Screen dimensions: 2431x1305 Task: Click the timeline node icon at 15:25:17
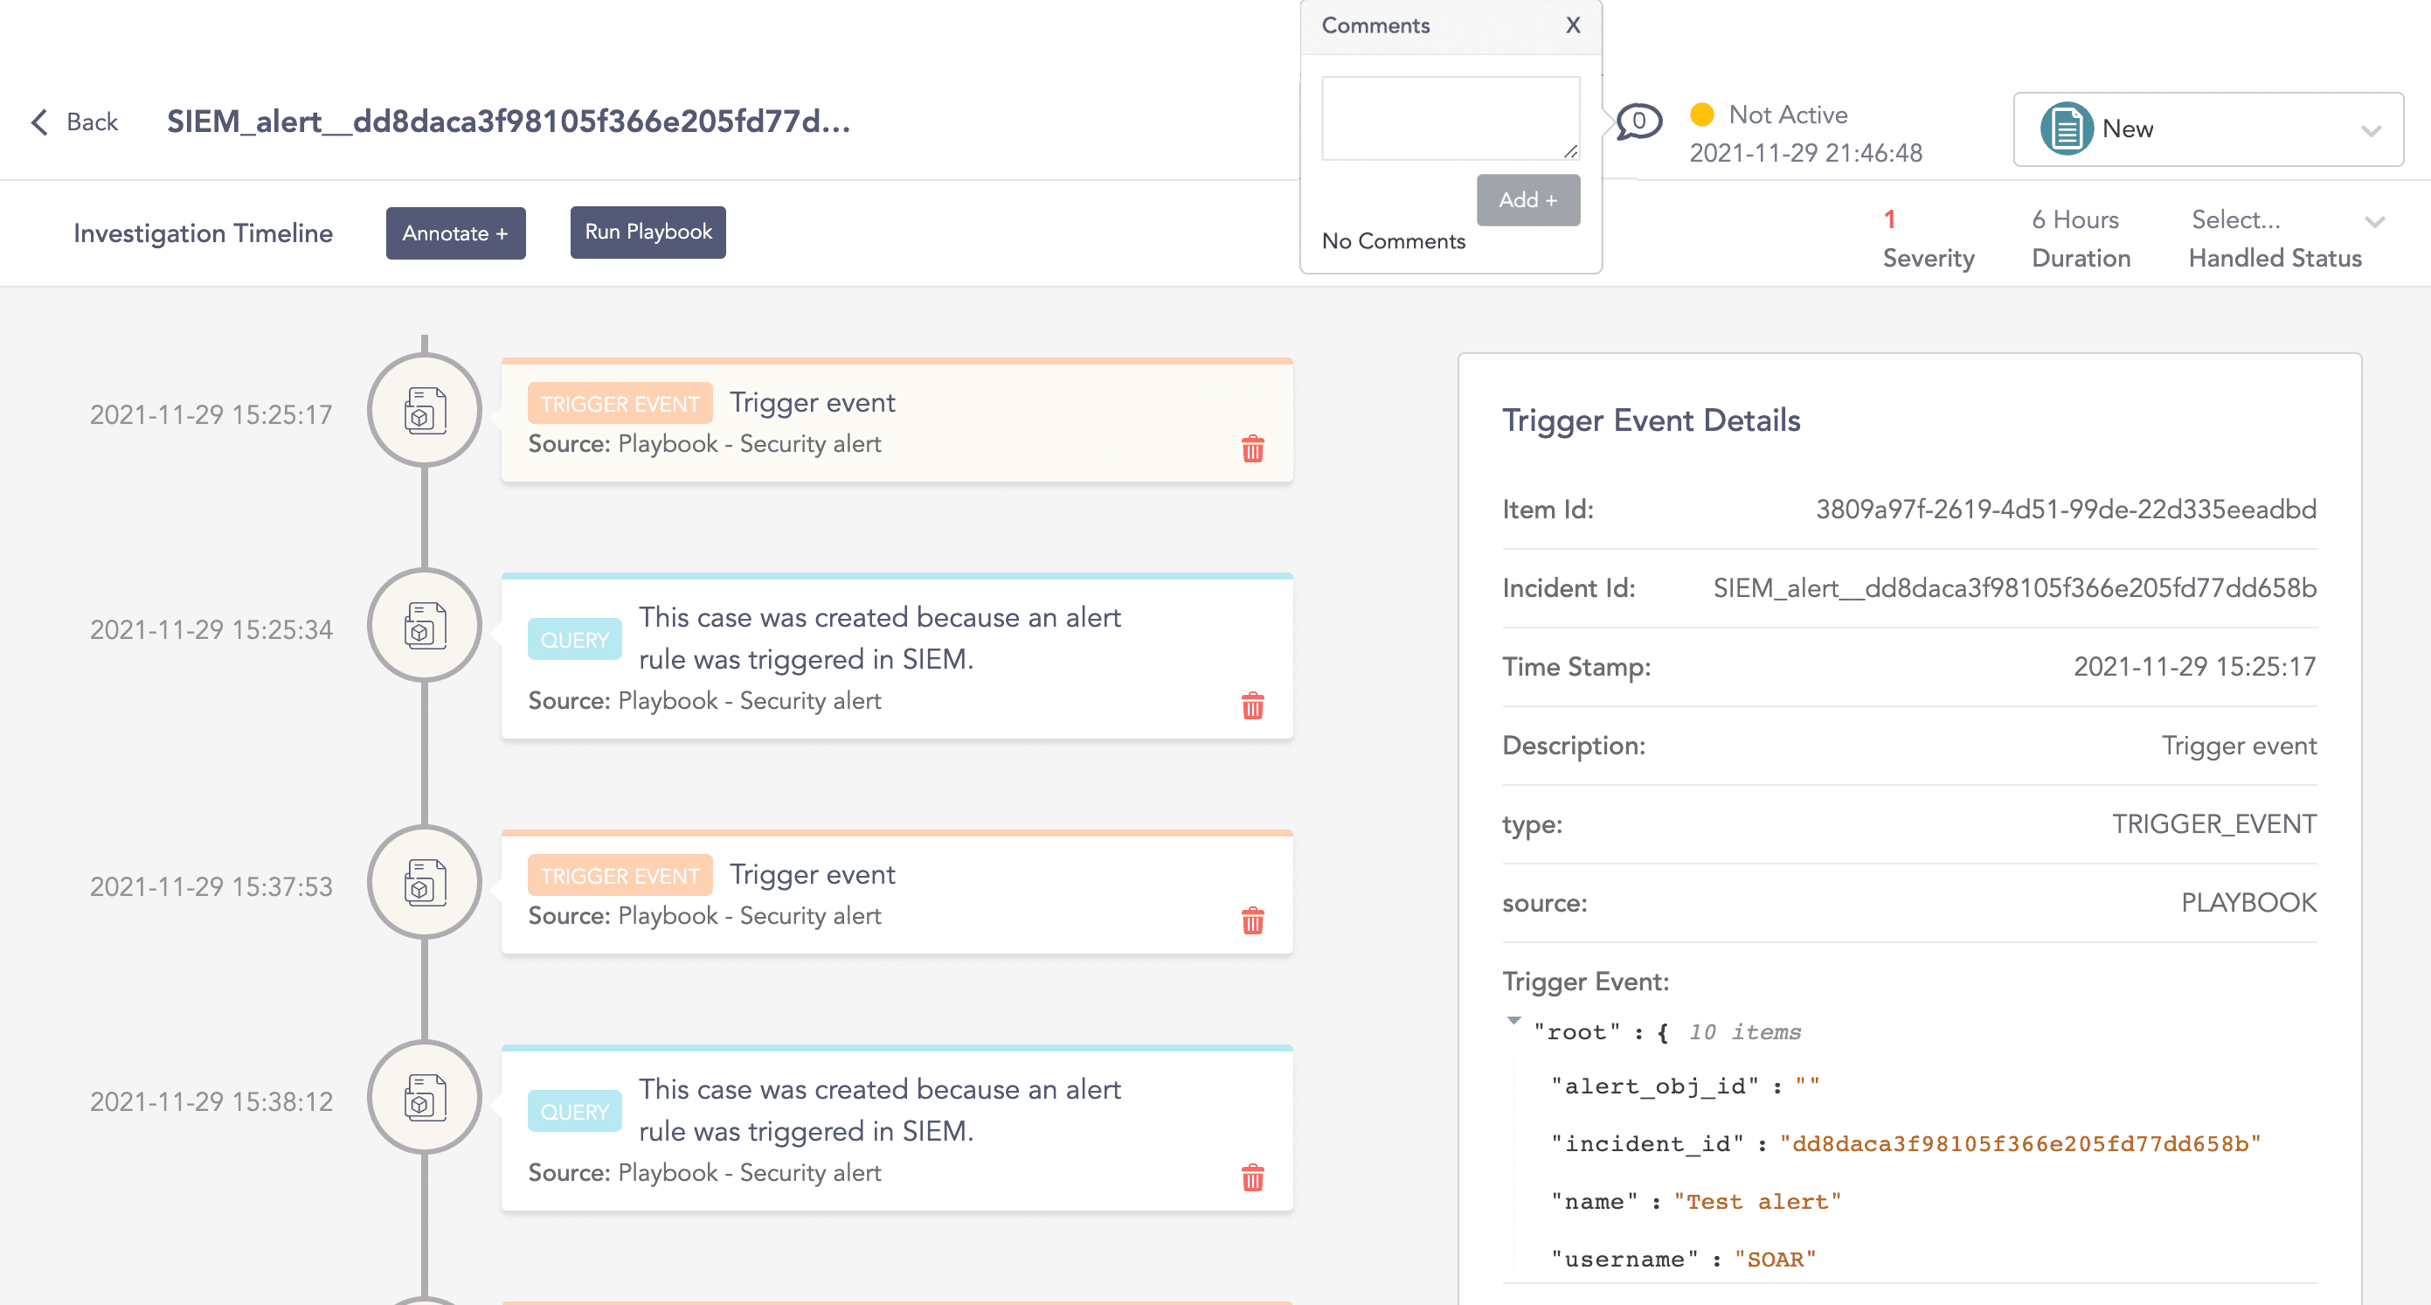(425, 411)
